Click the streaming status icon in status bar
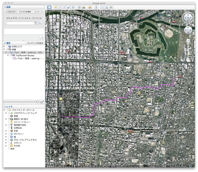This screenshot has height=172, width=198. click(190, 166)
